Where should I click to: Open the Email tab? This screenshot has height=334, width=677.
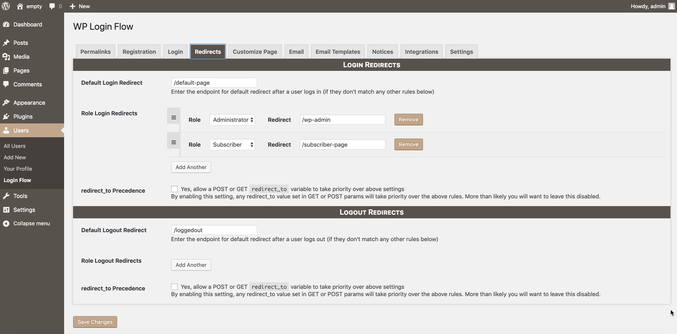(296, 52)
